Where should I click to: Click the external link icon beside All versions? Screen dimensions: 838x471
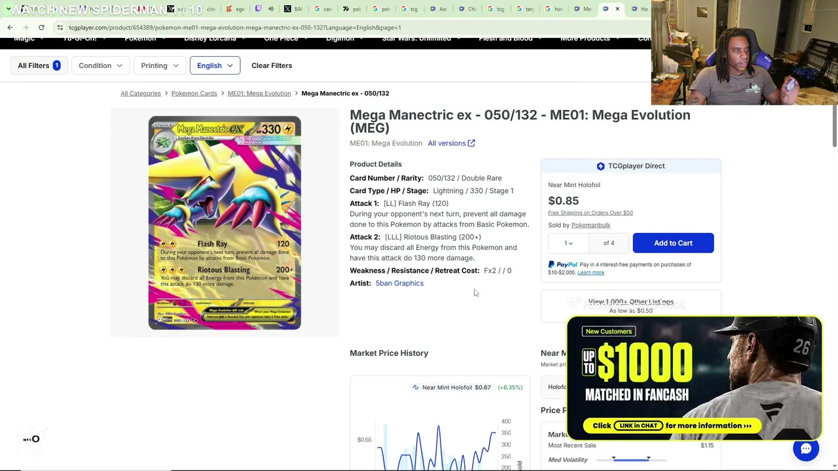point(471,143)
